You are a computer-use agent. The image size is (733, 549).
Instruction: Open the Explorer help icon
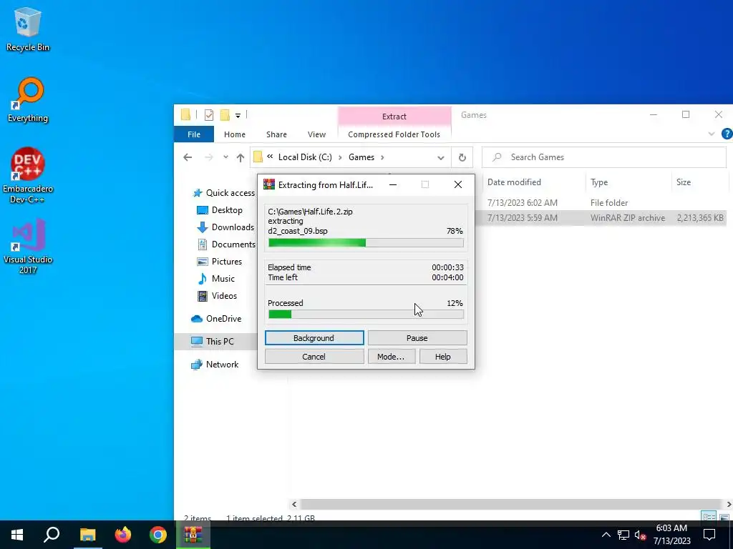(x=727, y=134)
